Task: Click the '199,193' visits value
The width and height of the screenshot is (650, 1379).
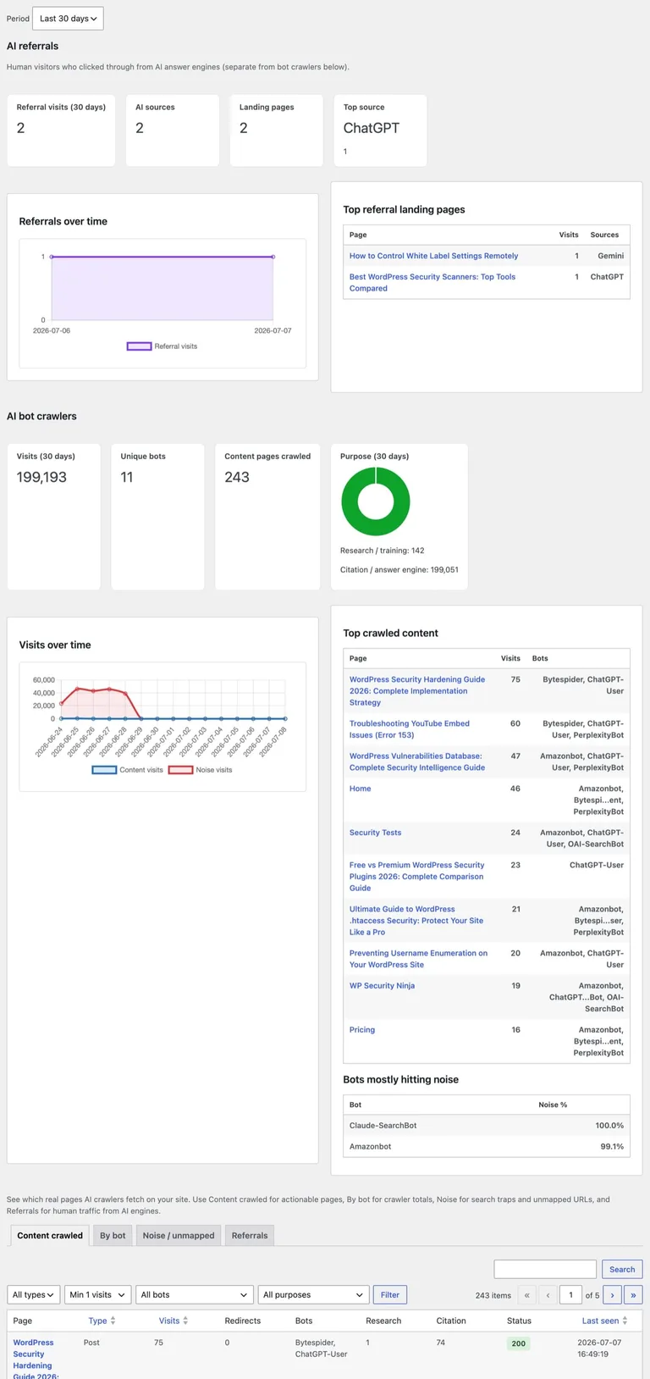Action: 41,477
